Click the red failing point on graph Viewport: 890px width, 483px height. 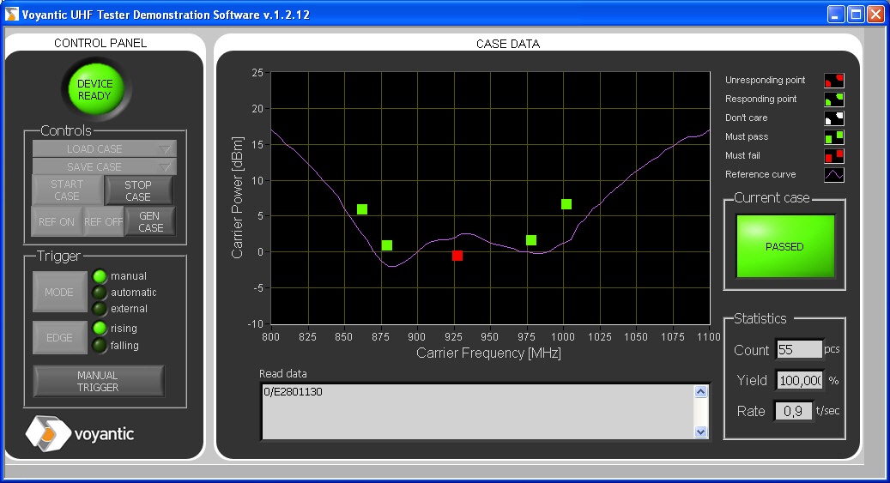pyautogui.click(x=457, y=256)
